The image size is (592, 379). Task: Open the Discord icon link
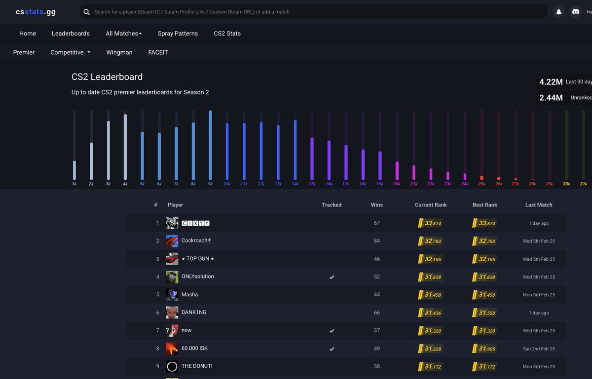point(575,12)
